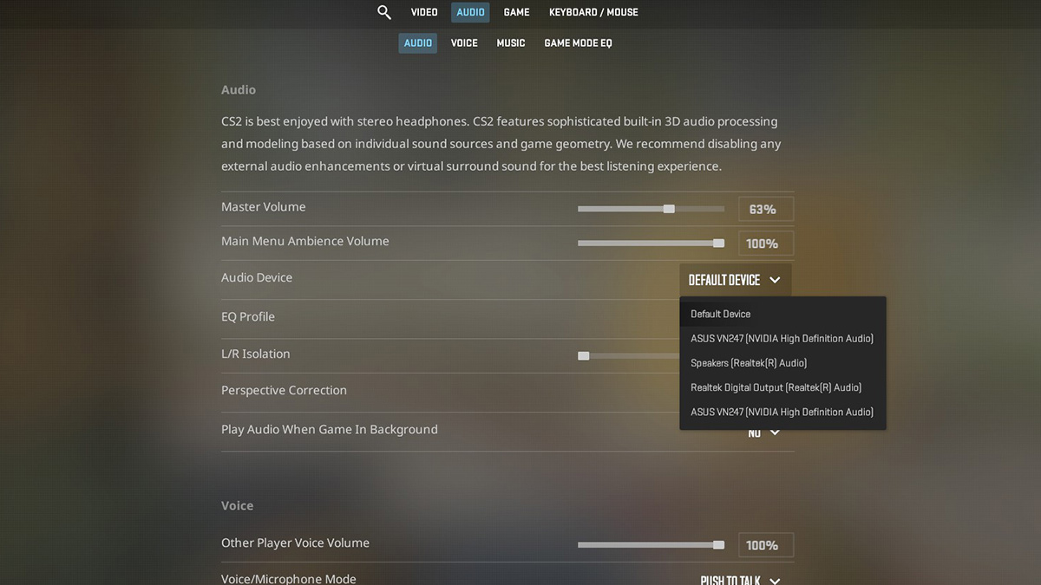Click the Audio Device label
Viewport: 1041px width, 585px height.
pyautogui.click(x=257, y=277)
